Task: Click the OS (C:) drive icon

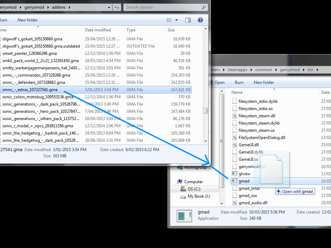Action: tap(183, 189)
